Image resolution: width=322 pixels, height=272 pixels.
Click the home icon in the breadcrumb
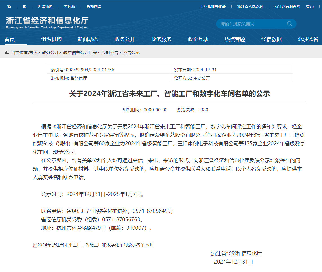[6, 53]
